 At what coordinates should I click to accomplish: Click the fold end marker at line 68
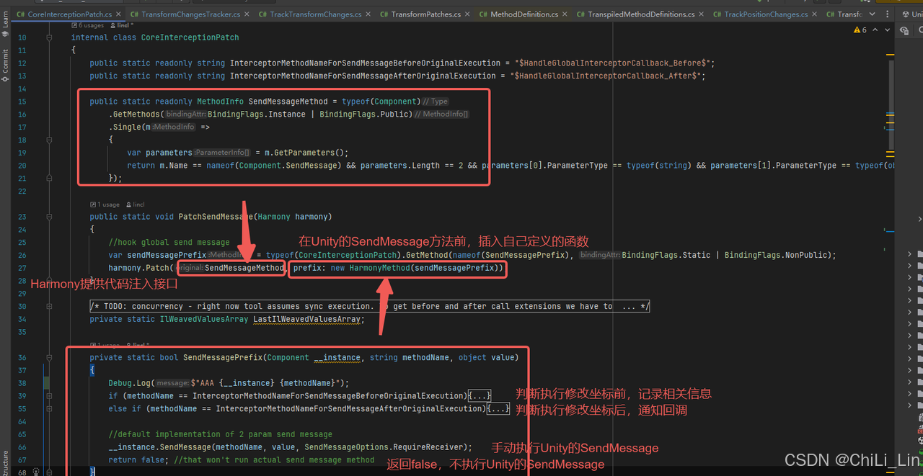point(49,472)
